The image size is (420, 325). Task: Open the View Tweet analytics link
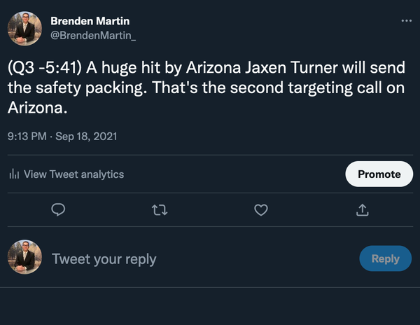pyautogui.click(x=73, y=174)
